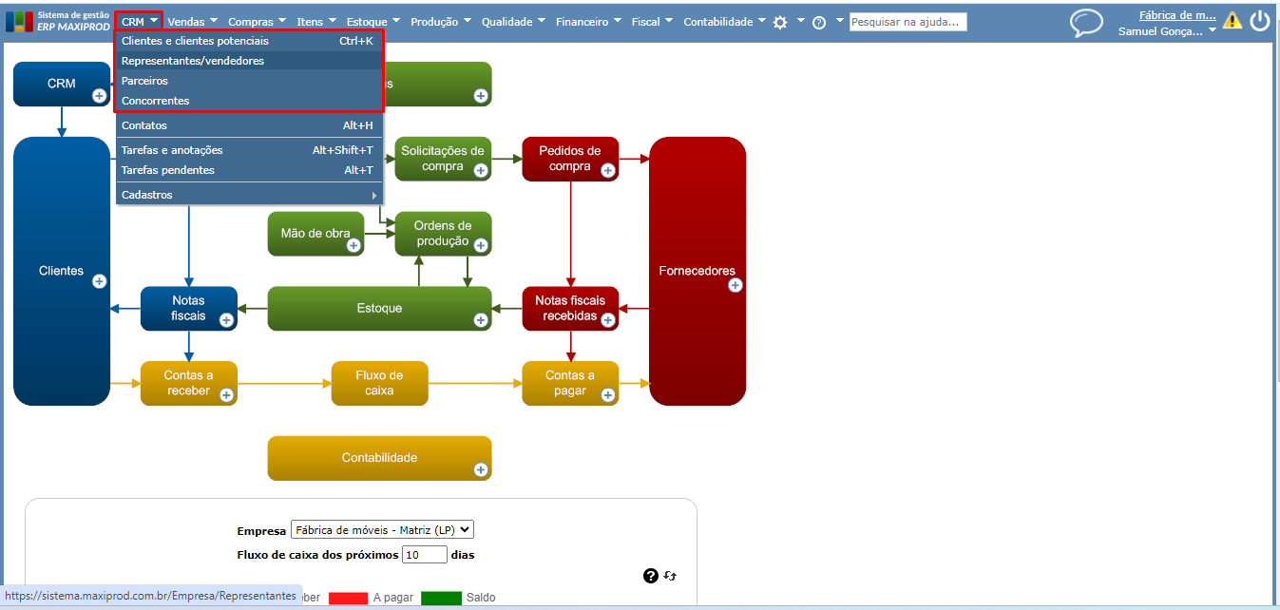Click the help question mark circle in top bar
Image resolution: width=1280 pixels, height=610 pixels.
coord(819,22)
